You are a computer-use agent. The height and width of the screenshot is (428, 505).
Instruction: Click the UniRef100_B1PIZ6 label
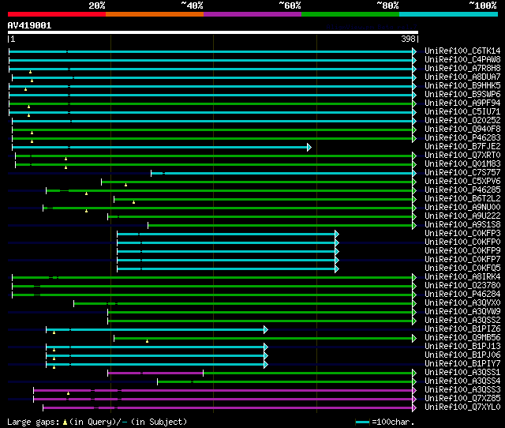[x=462, y=329]
